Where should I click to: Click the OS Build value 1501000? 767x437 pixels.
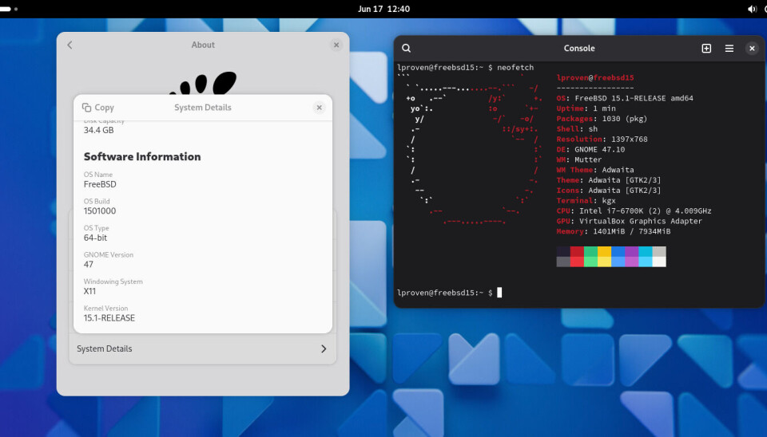(100, 211)
